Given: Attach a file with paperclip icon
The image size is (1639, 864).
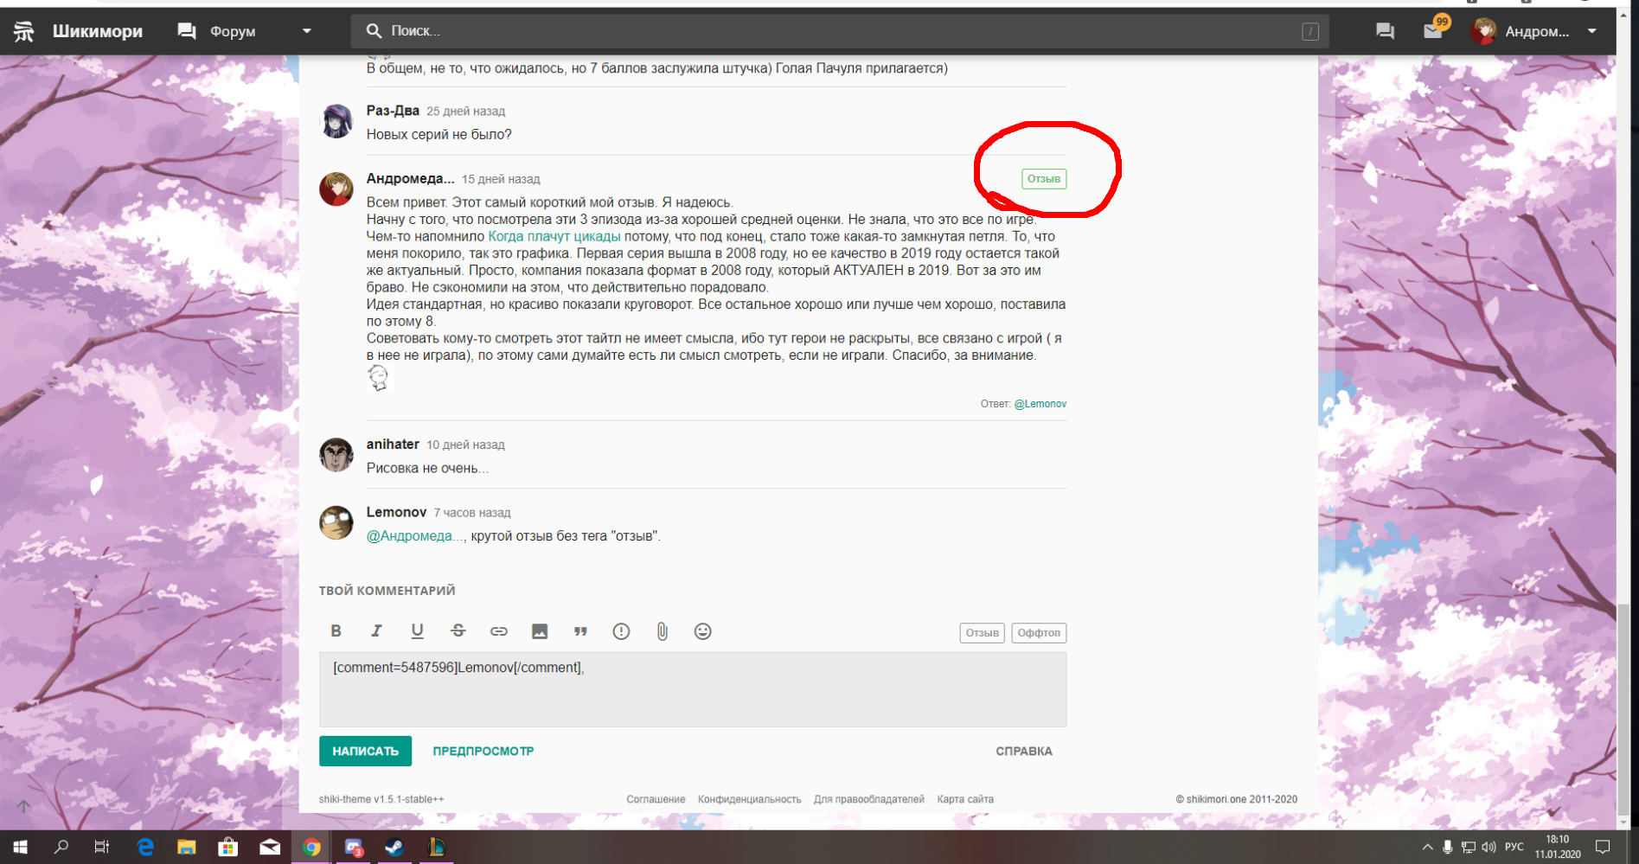Looking at the screenshot, I should tap(662, 631).
